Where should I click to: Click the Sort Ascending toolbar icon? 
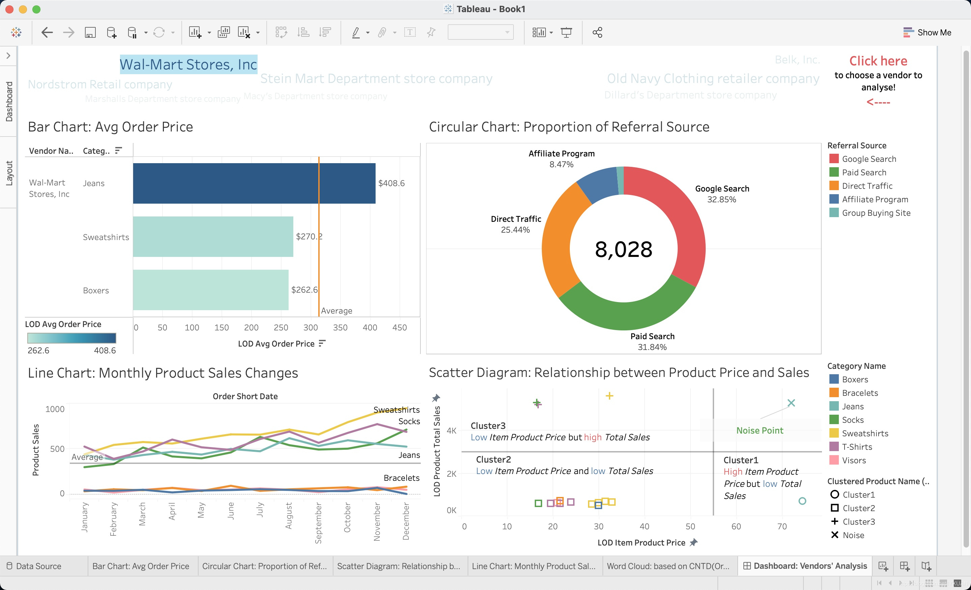303,32
